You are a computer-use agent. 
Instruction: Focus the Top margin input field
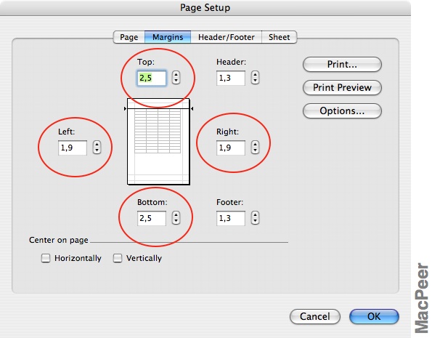coord(152,78)
